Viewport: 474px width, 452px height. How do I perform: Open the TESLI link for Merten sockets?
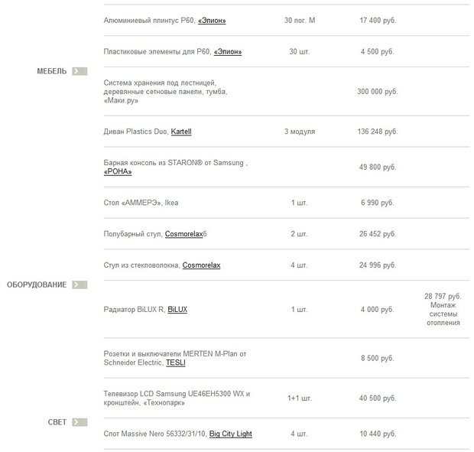176,363
